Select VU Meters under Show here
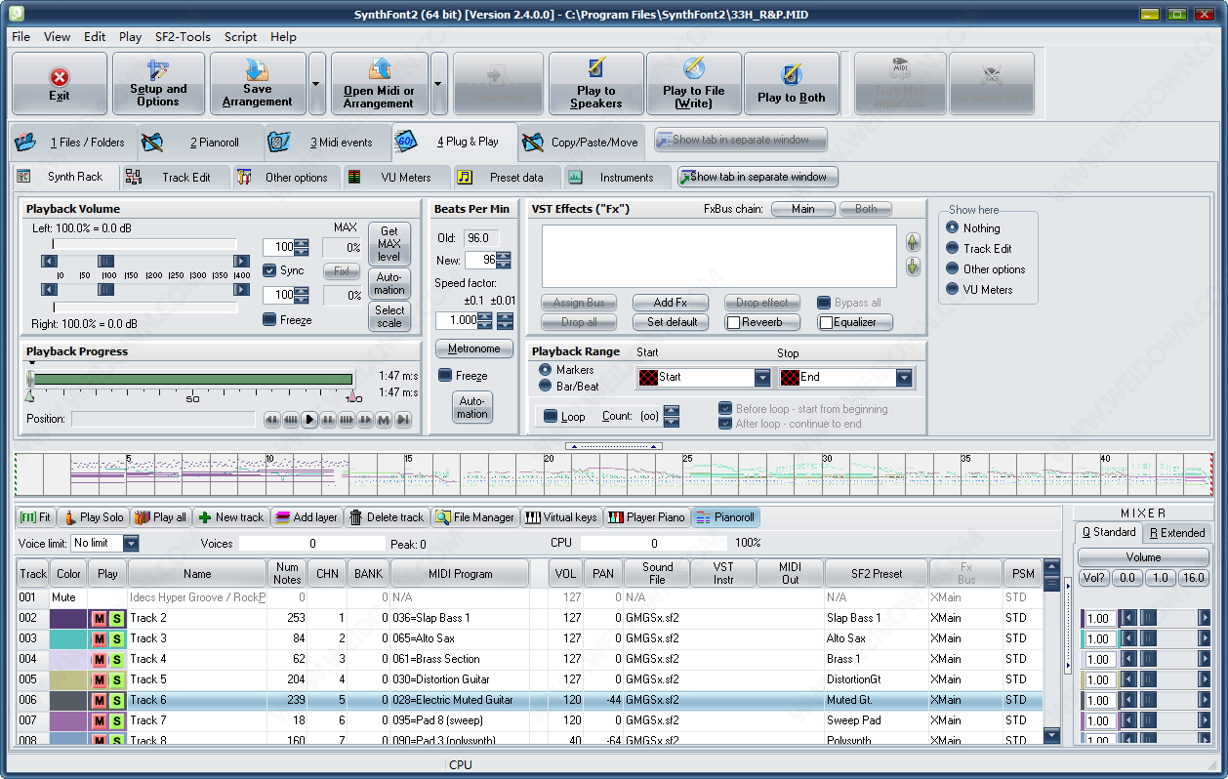Screen dimensions: 1228x779 pyautogui.click(x=953, y=289)
